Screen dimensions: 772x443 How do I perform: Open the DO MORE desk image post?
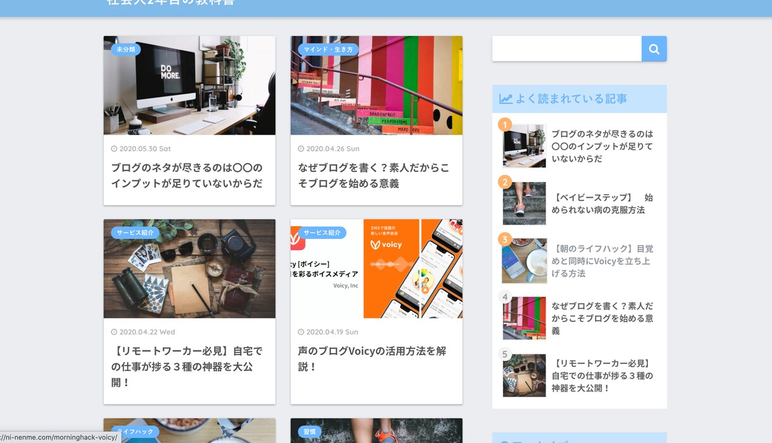click(x=189, y=85)
